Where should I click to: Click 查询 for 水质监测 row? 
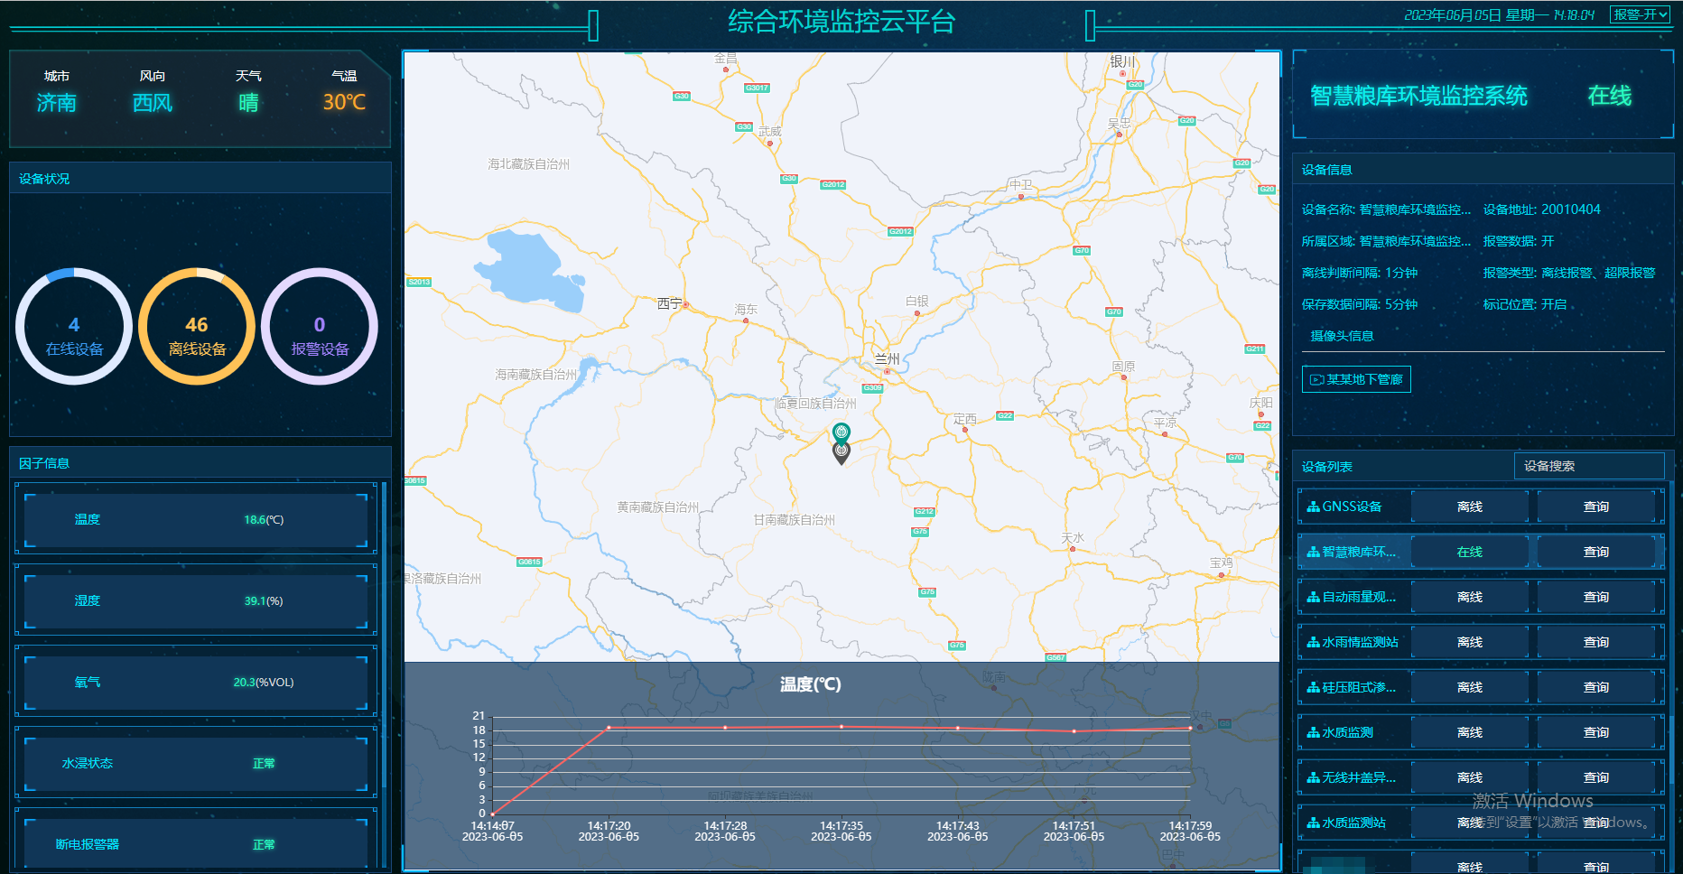tap(1596, 732)
